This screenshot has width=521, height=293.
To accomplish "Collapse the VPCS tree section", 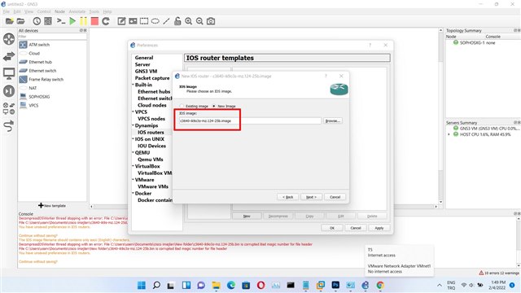I will click(133, 112).
